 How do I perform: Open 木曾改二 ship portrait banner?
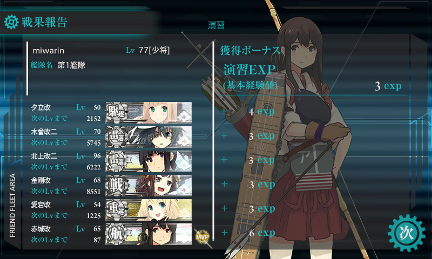coord(149,137)
